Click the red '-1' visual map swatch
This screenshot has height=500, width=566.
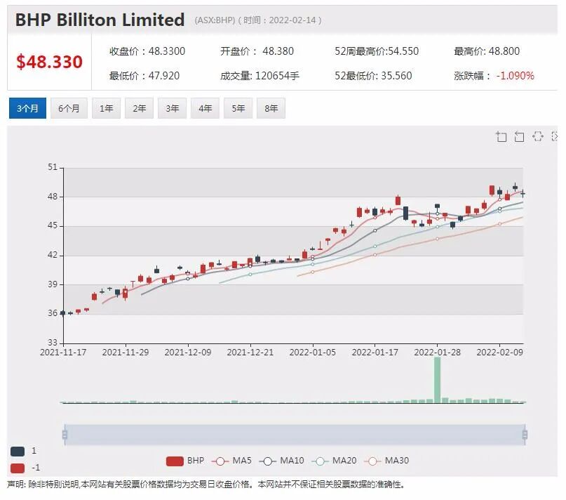(x=18, y=468)
